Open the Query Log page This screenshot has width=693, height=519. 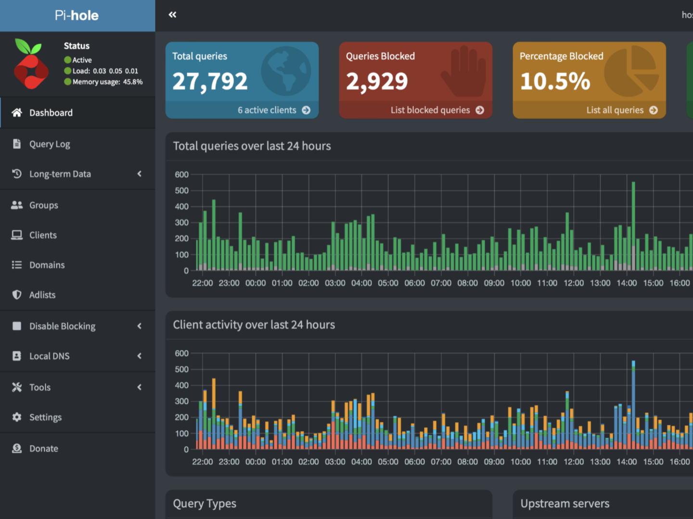click(x=50, y=144)
